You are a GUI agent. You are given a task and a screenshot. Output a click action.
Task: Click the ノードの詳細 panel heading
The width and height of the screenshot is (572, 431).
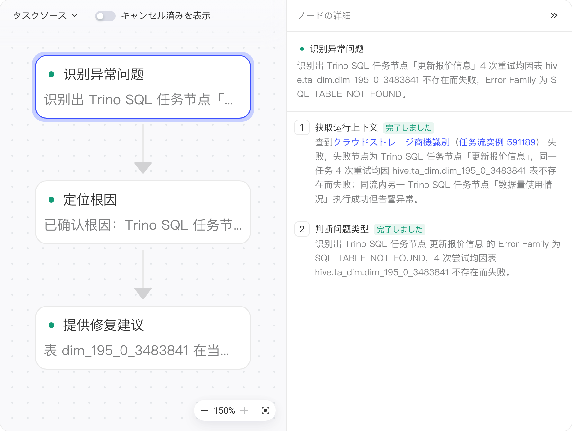coord(324,15)
